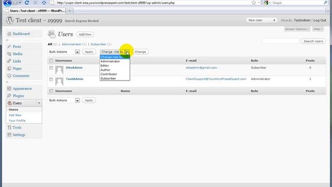Screen dimensions: 332x187
Task: Click the Log Out link
Action: (320, 20)
